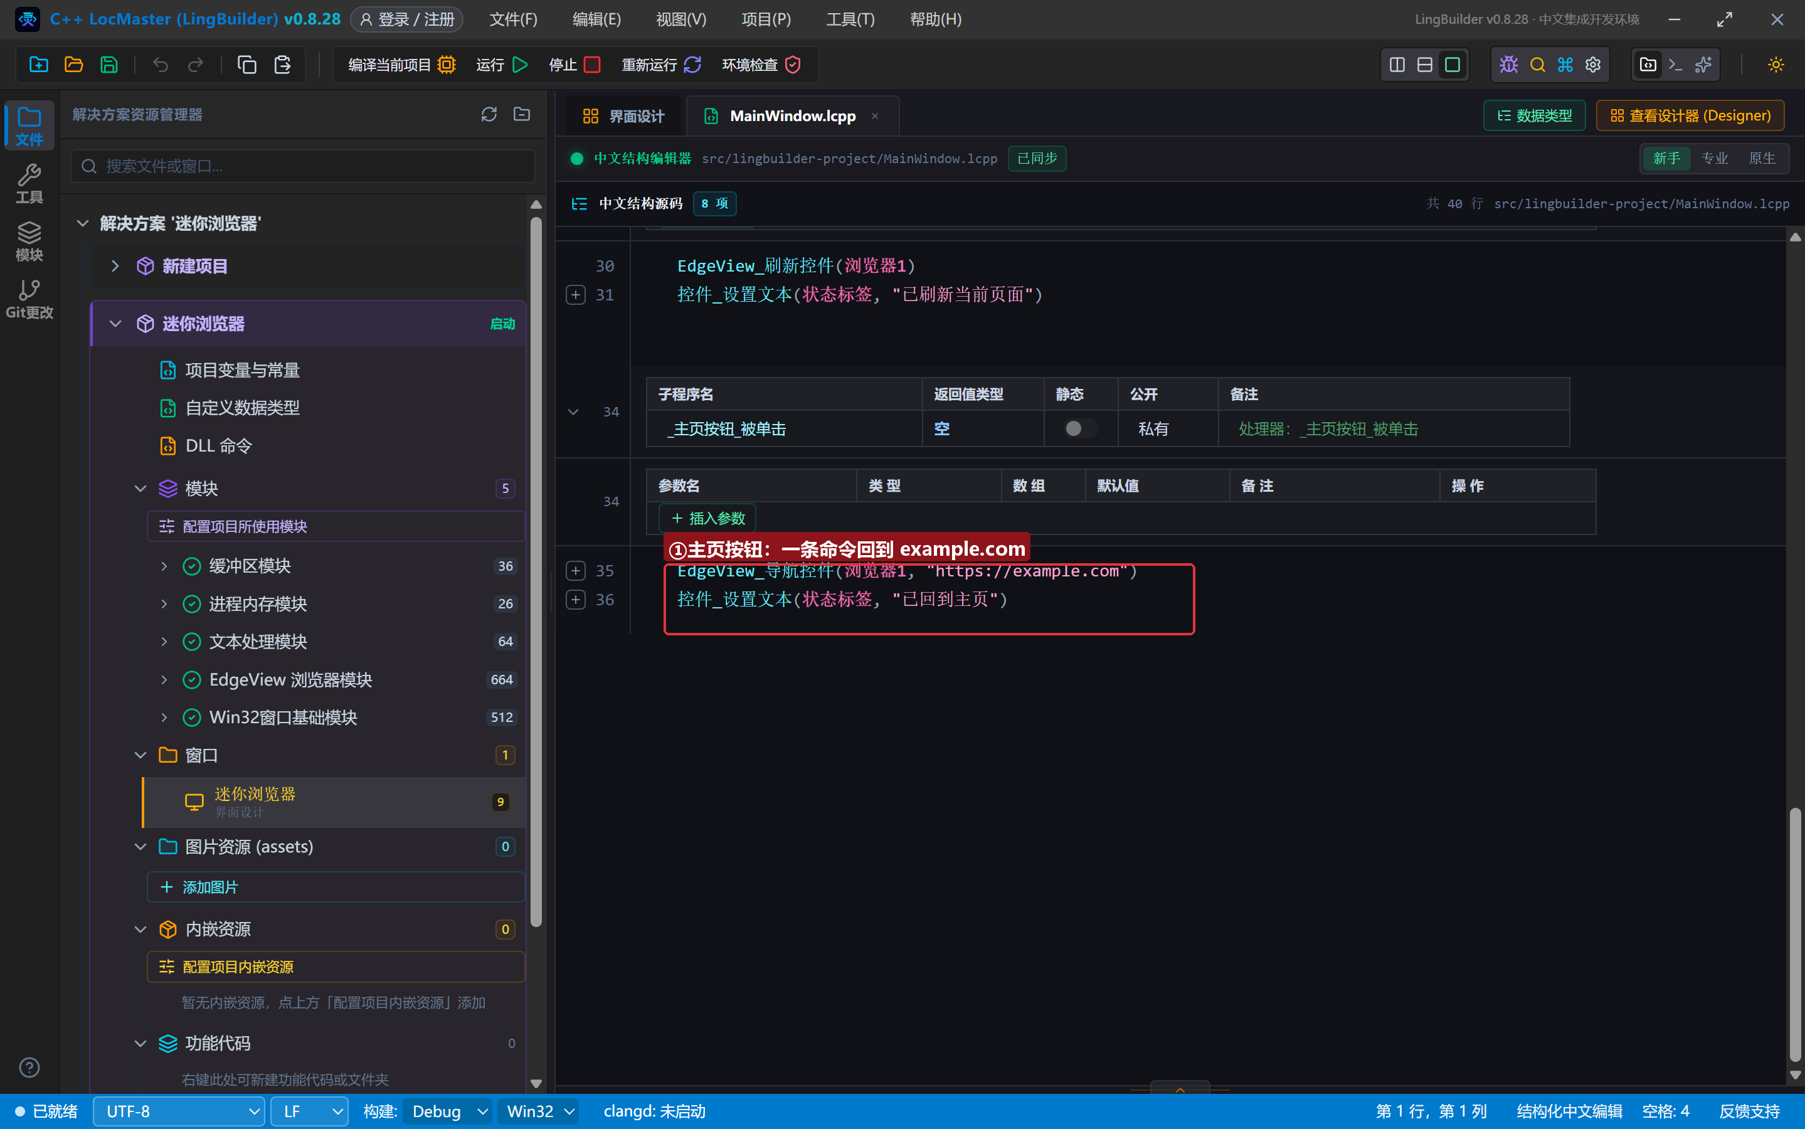1805x1129 pixels.
Task: Switch editor mode to 原生
Action: pyautogui.click(x=1762, y=158)
